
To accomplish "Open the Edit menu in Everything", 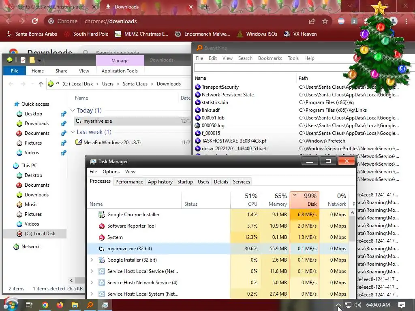I will click(212, 58).
